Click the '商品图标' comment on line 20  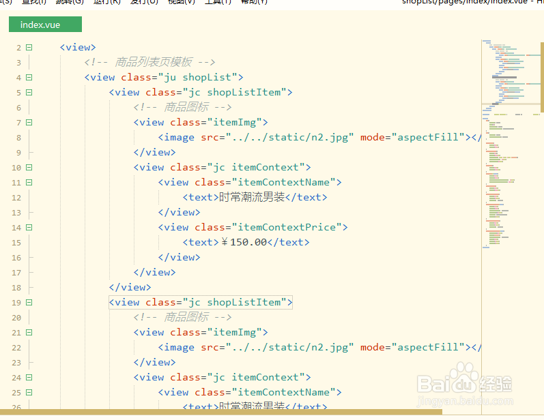[186, 317]
